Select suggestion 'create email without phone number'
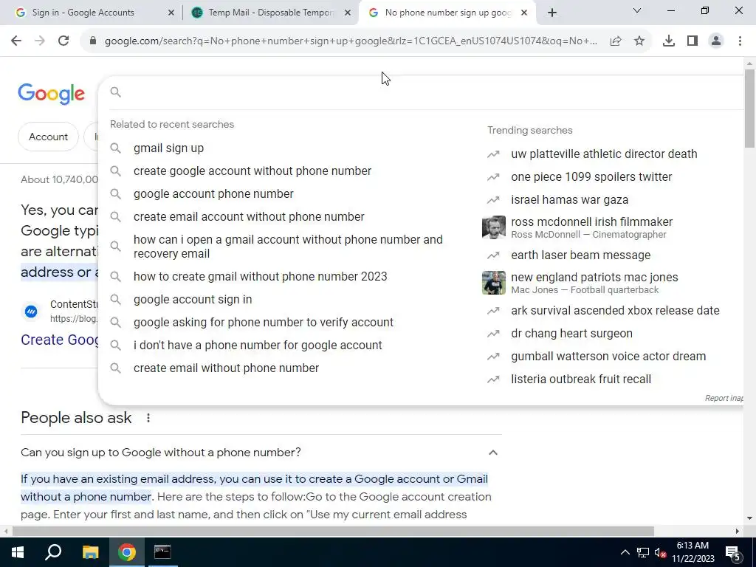The width and height of the screenshot is (756, 567). pos(226,368)
